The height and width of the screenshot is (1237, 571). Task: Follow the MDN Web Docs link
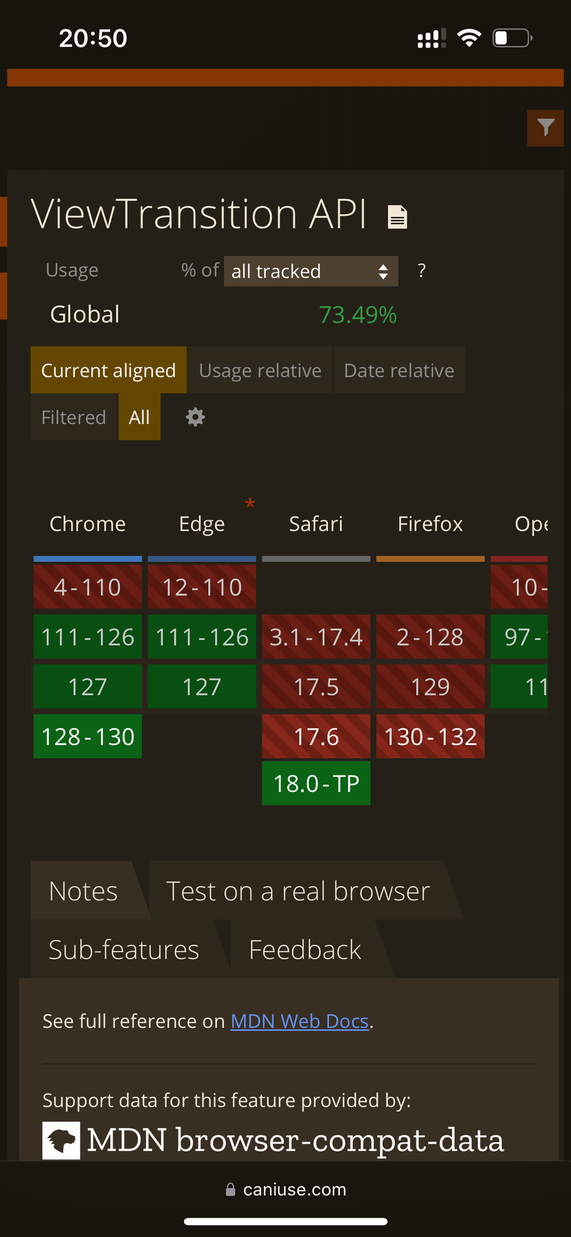299,1021
